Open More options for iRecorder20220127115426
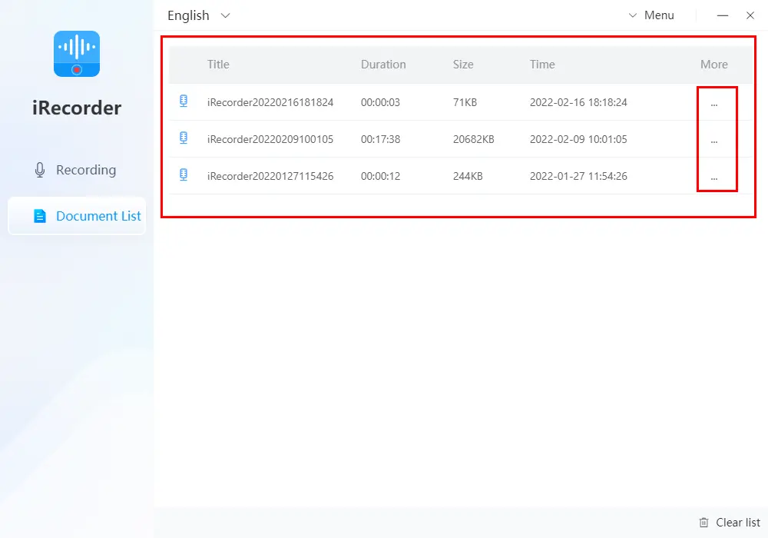This screenshot has width=768, height=538. pyautogui.click(x=714, y=177)
